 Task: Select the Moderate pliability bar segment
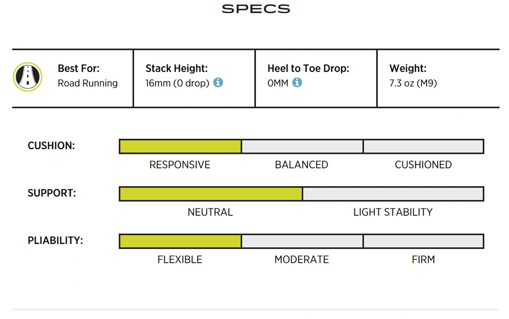point(302,241)
